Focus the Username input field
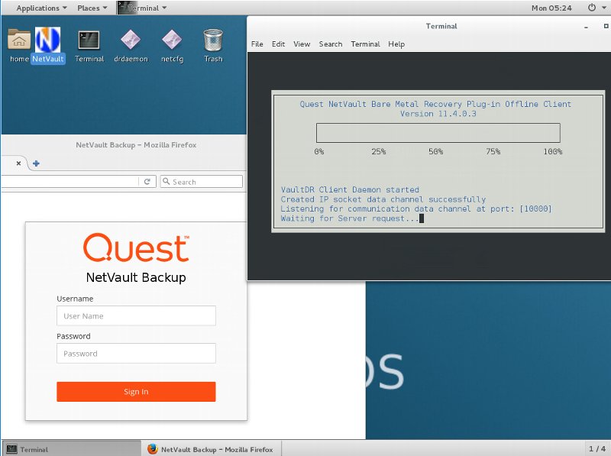 [136, 315]
